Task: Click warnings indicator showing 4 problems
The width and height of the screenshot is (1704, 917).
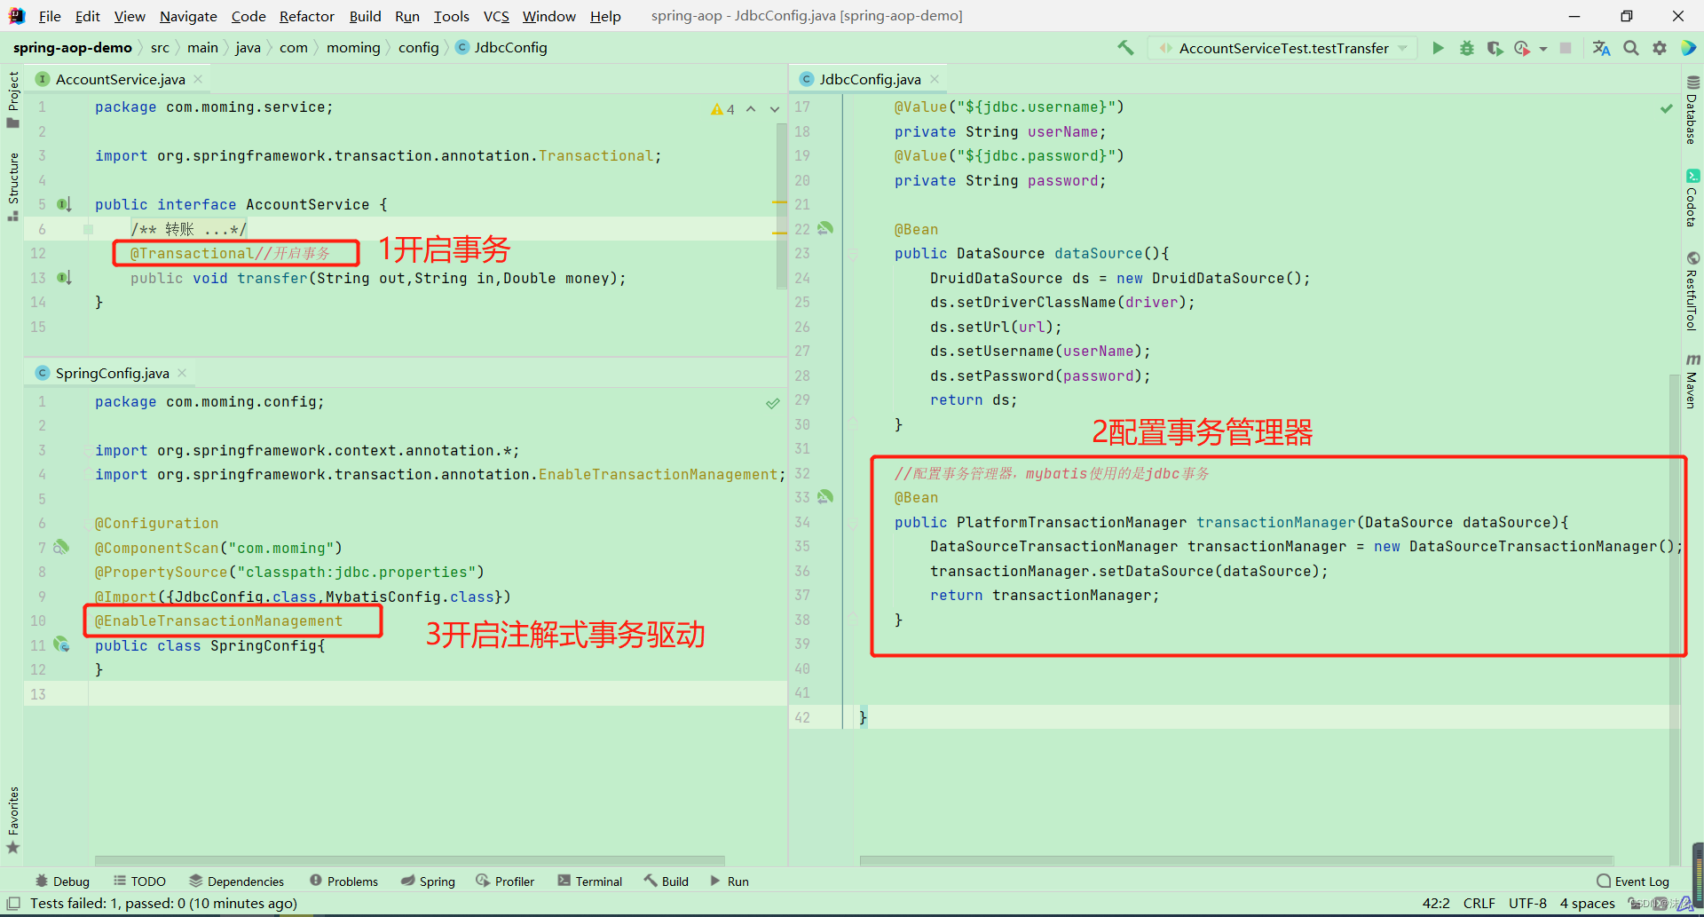Action: (722, 109)
